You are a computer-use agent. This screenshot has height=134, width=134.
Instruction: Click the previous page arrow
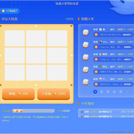(89, 92)
